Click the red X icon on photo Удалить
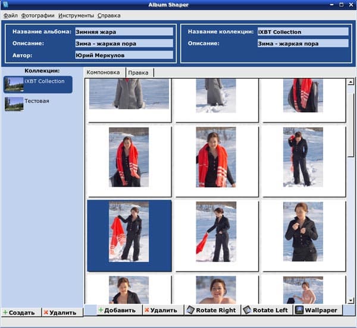357x328 pixels. point(147,310)
